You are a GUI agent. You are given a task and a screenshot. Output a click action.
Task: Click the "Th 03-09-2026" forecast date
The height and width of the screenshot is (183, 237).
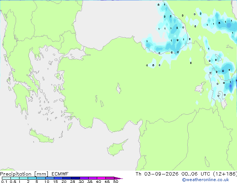tap(157, 174)
